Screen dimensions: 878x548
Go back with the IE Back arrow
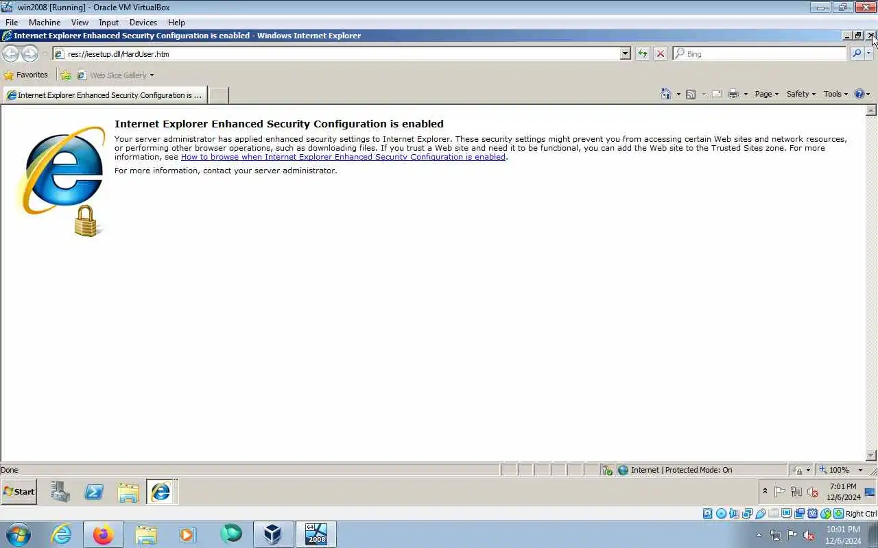pos(10,53)
